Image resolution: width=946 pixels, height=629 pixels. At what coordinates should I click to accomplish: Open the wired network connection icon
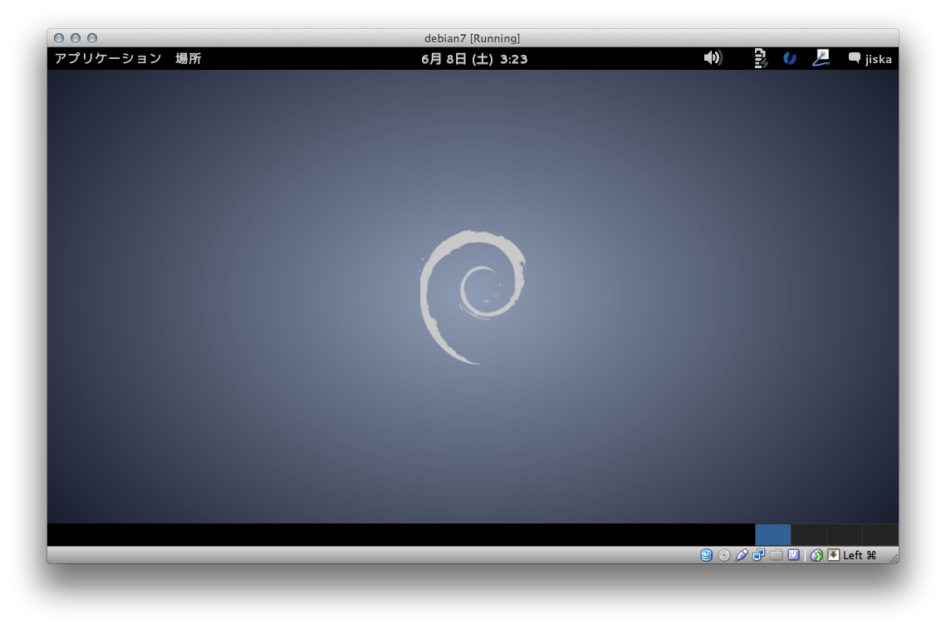click(x=821, y=58)
